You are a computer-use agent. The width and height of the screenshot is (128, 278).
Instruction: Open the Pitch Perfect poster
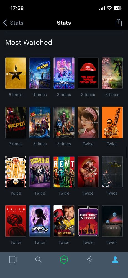point(40,172)
